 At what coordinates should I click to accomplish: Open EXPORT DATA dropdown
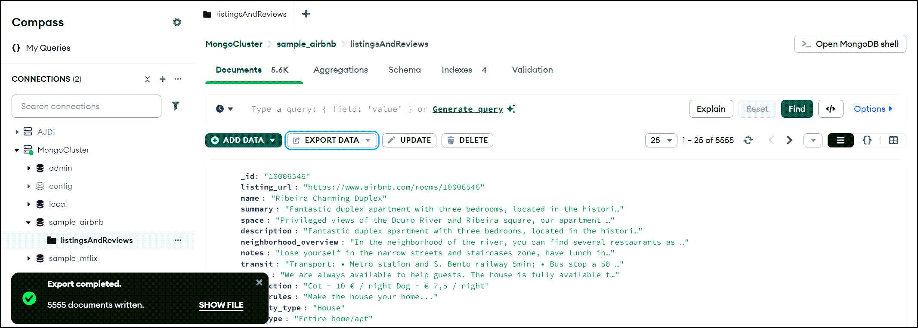[332, 140]
